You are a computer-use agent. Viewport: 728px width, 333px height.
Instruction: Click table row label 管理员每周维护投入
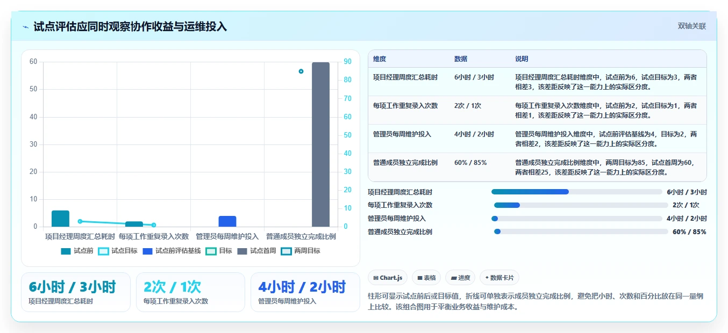click(x=402, y=134)
